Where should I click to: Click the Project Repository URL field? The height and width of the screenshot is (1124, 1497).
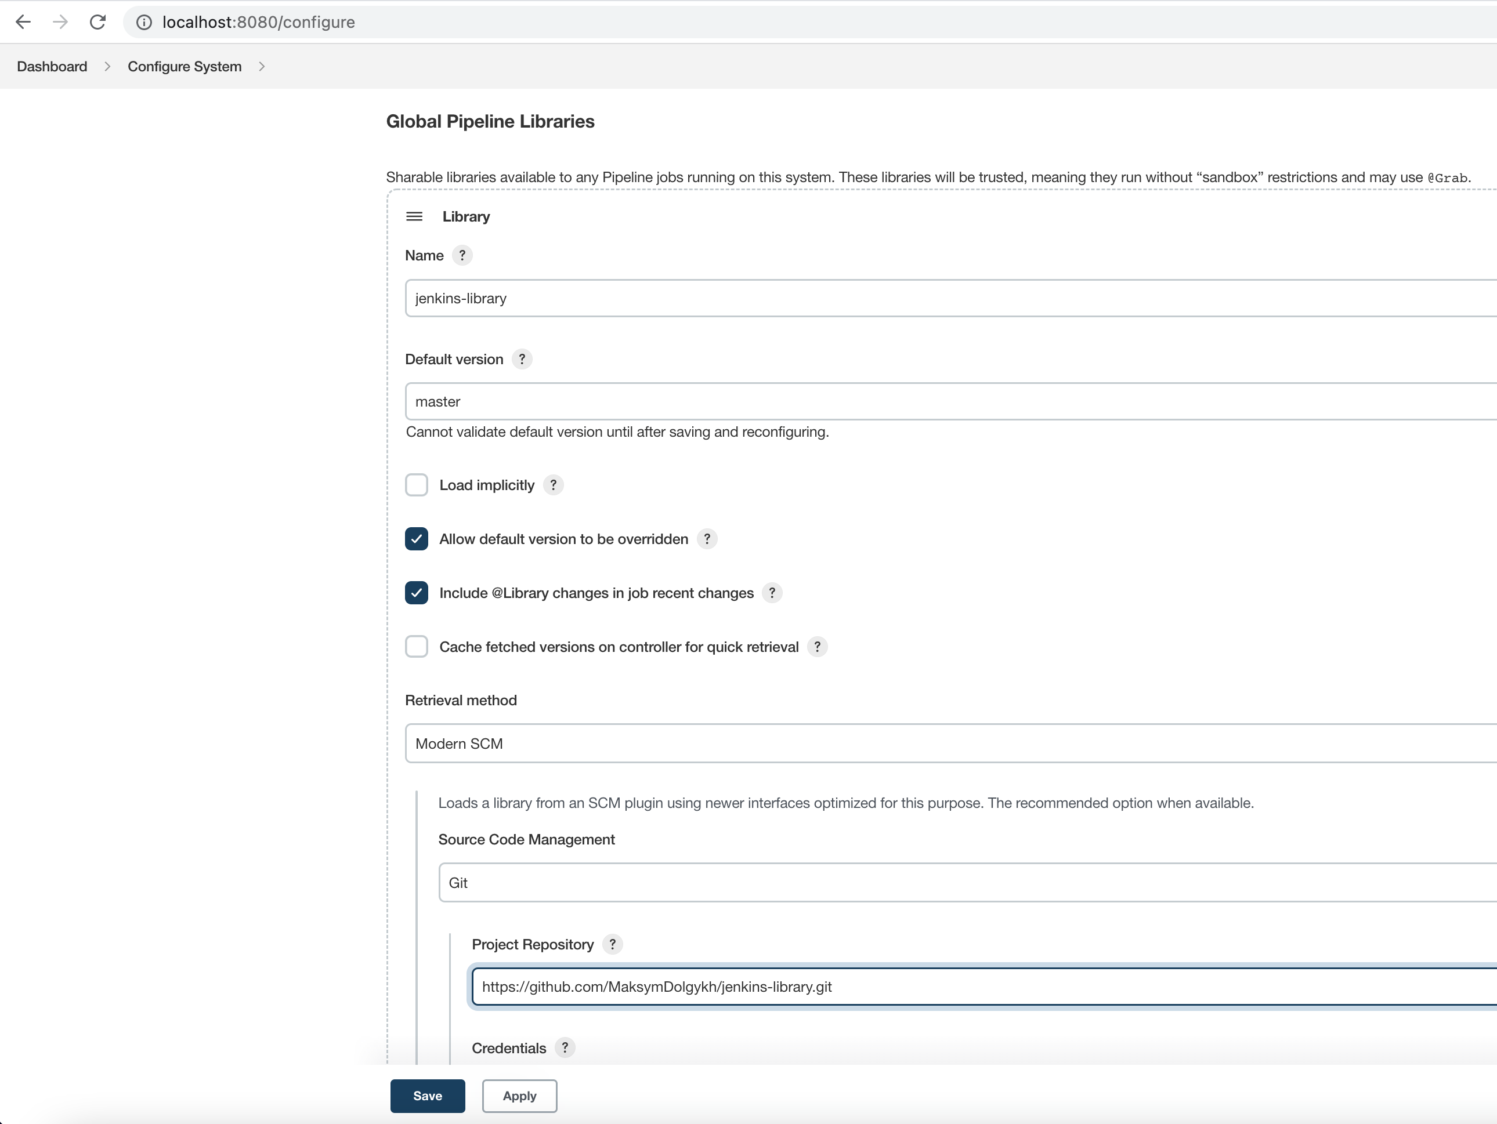pos(984,987)
